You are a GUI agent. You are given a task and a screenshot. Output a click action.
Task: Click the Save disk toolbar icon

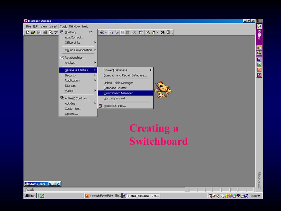[x=39, y=32]
